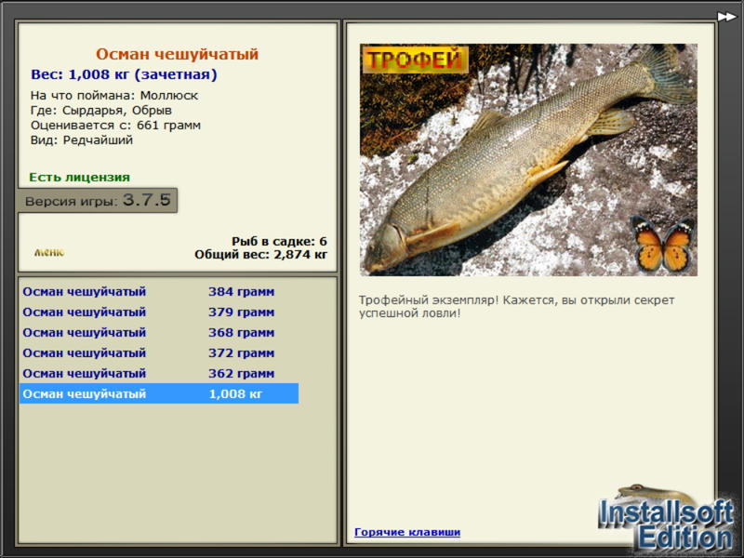Viewport: 744px width, 558px height.
Task: Click the Рыб в садке: 6 counter
Action: coord(279,241)
